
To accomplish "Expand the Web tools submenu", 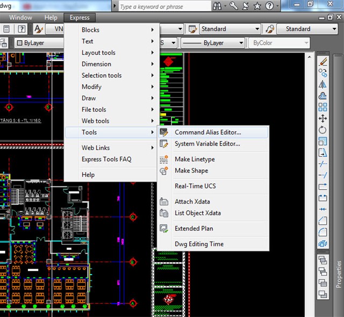I will (x=112, y=121).
